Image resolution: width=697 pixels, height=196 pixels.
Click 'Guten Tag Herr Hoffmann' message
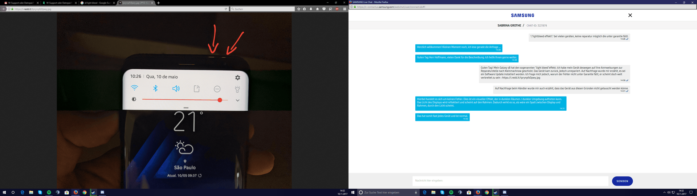click(x=467, y=58)
